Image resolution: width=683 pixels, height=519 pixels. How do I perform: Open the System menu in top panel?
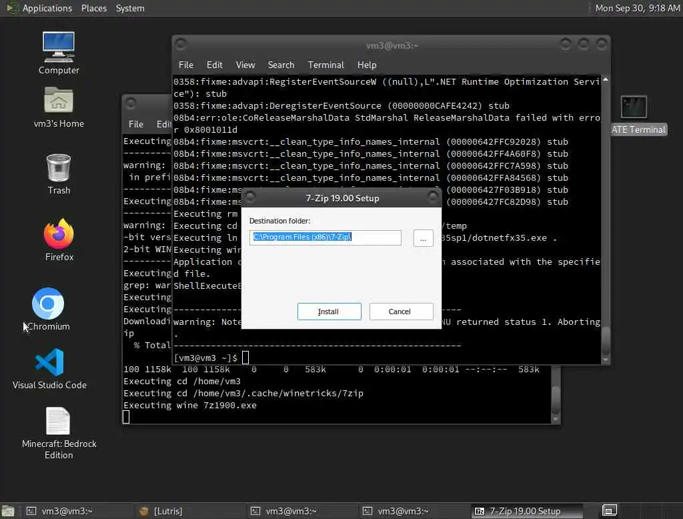tap(130, 8)
